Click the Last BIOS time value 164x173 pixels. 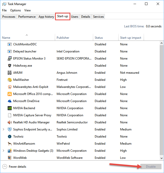(154, 26)
